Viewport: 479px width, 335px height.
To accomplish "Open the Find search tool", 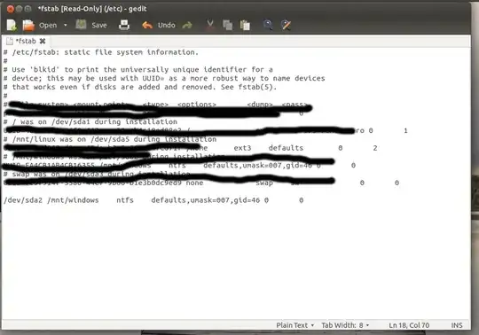I will coord(268,25).
